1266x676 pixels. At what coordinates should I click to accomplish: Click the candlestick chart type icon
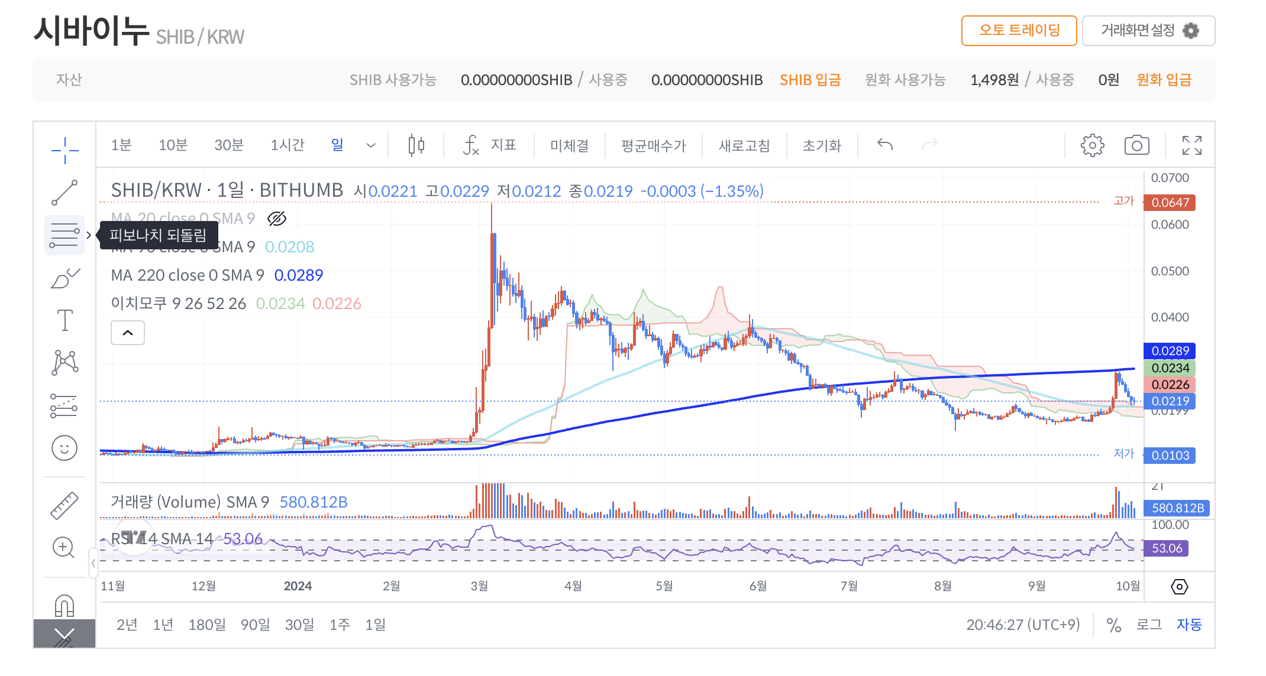[x=416, y=145]
